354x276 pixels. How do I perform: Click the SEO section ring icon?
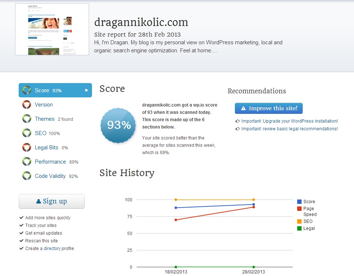coord(26,133)
